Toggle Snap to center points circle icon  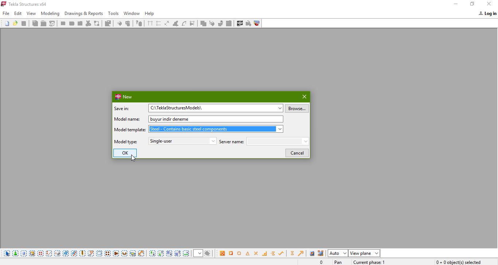coord(239,253)
